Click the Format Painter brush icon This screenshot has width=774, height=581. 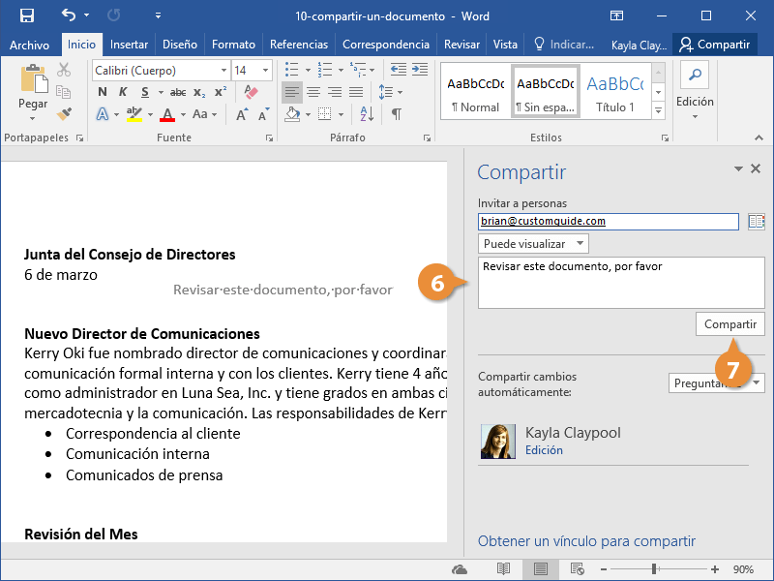65,114
